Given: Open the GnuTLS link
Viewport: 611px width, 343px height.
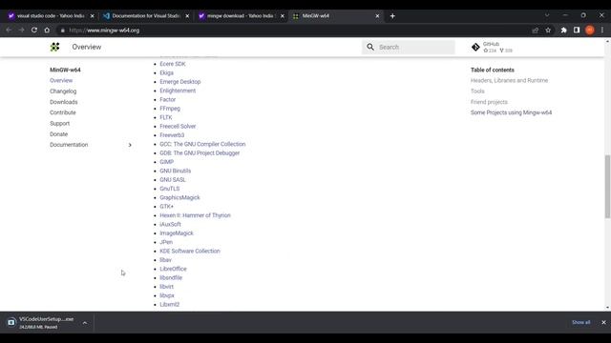Looking at the screenshot, I should coord(170,189).
